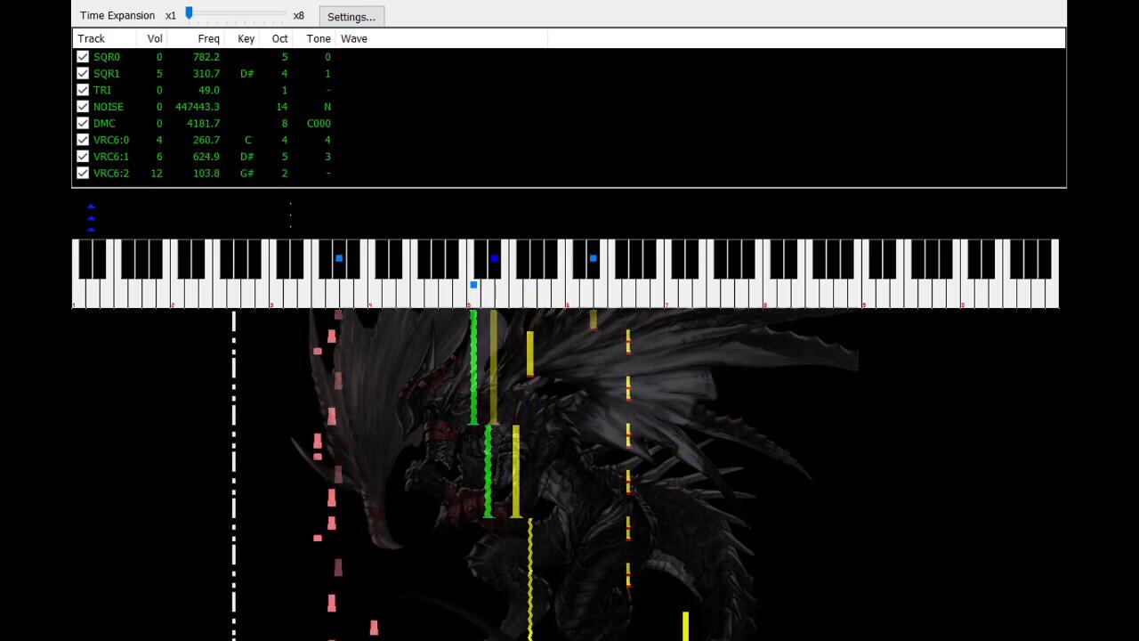Viewport: 1139px width, 641px height.
Task: Click the Track column header
Action: click(92, 39)
